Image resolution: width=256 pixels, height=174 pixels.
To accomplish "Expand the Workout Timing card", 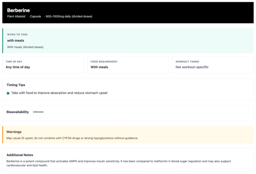I will tap(213, 65).
